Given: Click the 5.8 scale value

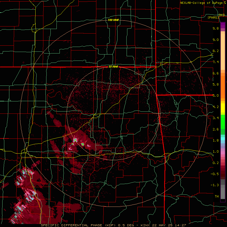Looking at the screenshot, I should click(216, 84).
